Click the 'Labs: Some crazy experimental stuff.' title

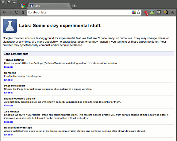(60, 26)
